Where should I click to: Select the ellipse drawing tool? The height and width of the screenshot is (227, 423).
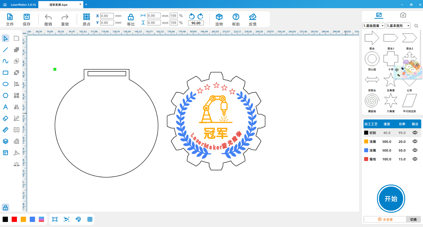tap(6, 84)
